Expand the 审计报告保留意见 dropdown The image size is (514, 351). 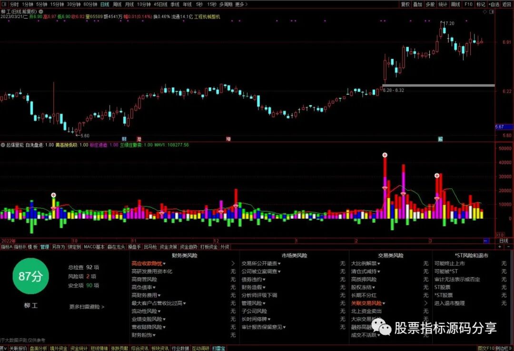[264, 327]
